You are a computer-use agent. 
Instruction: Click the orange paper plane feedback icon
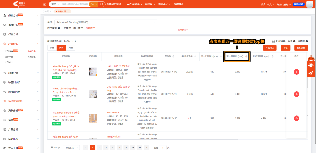pos(311,73)
